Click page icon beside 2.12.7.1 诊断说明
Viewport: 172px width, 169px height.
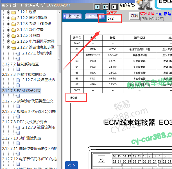tap(18, 54)
